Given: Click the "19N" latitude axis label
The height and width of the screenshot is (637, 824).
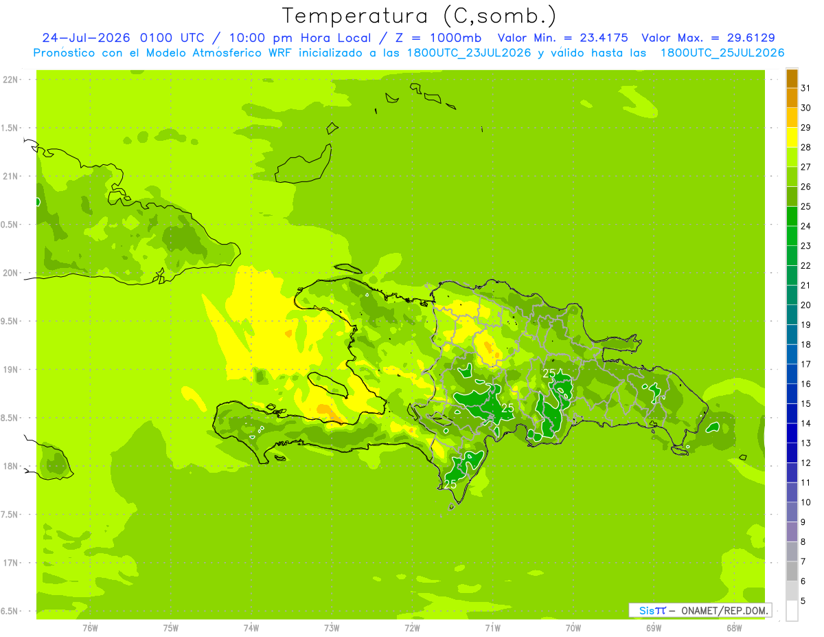Looking at the screenshot, I should click(x=10, y=370).
